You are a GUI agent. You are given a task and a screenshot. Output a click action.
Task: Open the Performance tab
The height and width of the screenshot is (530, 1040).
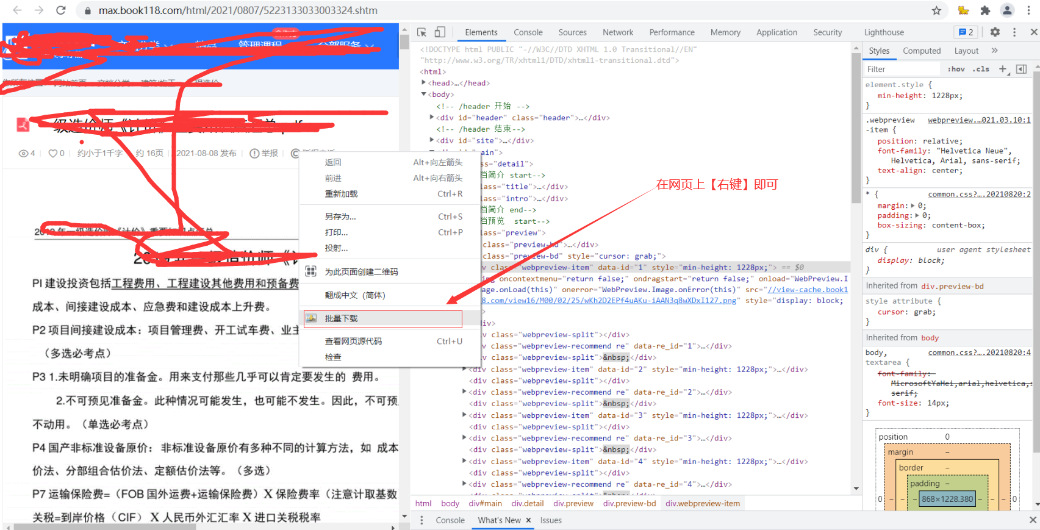click(x=672, y=32)
